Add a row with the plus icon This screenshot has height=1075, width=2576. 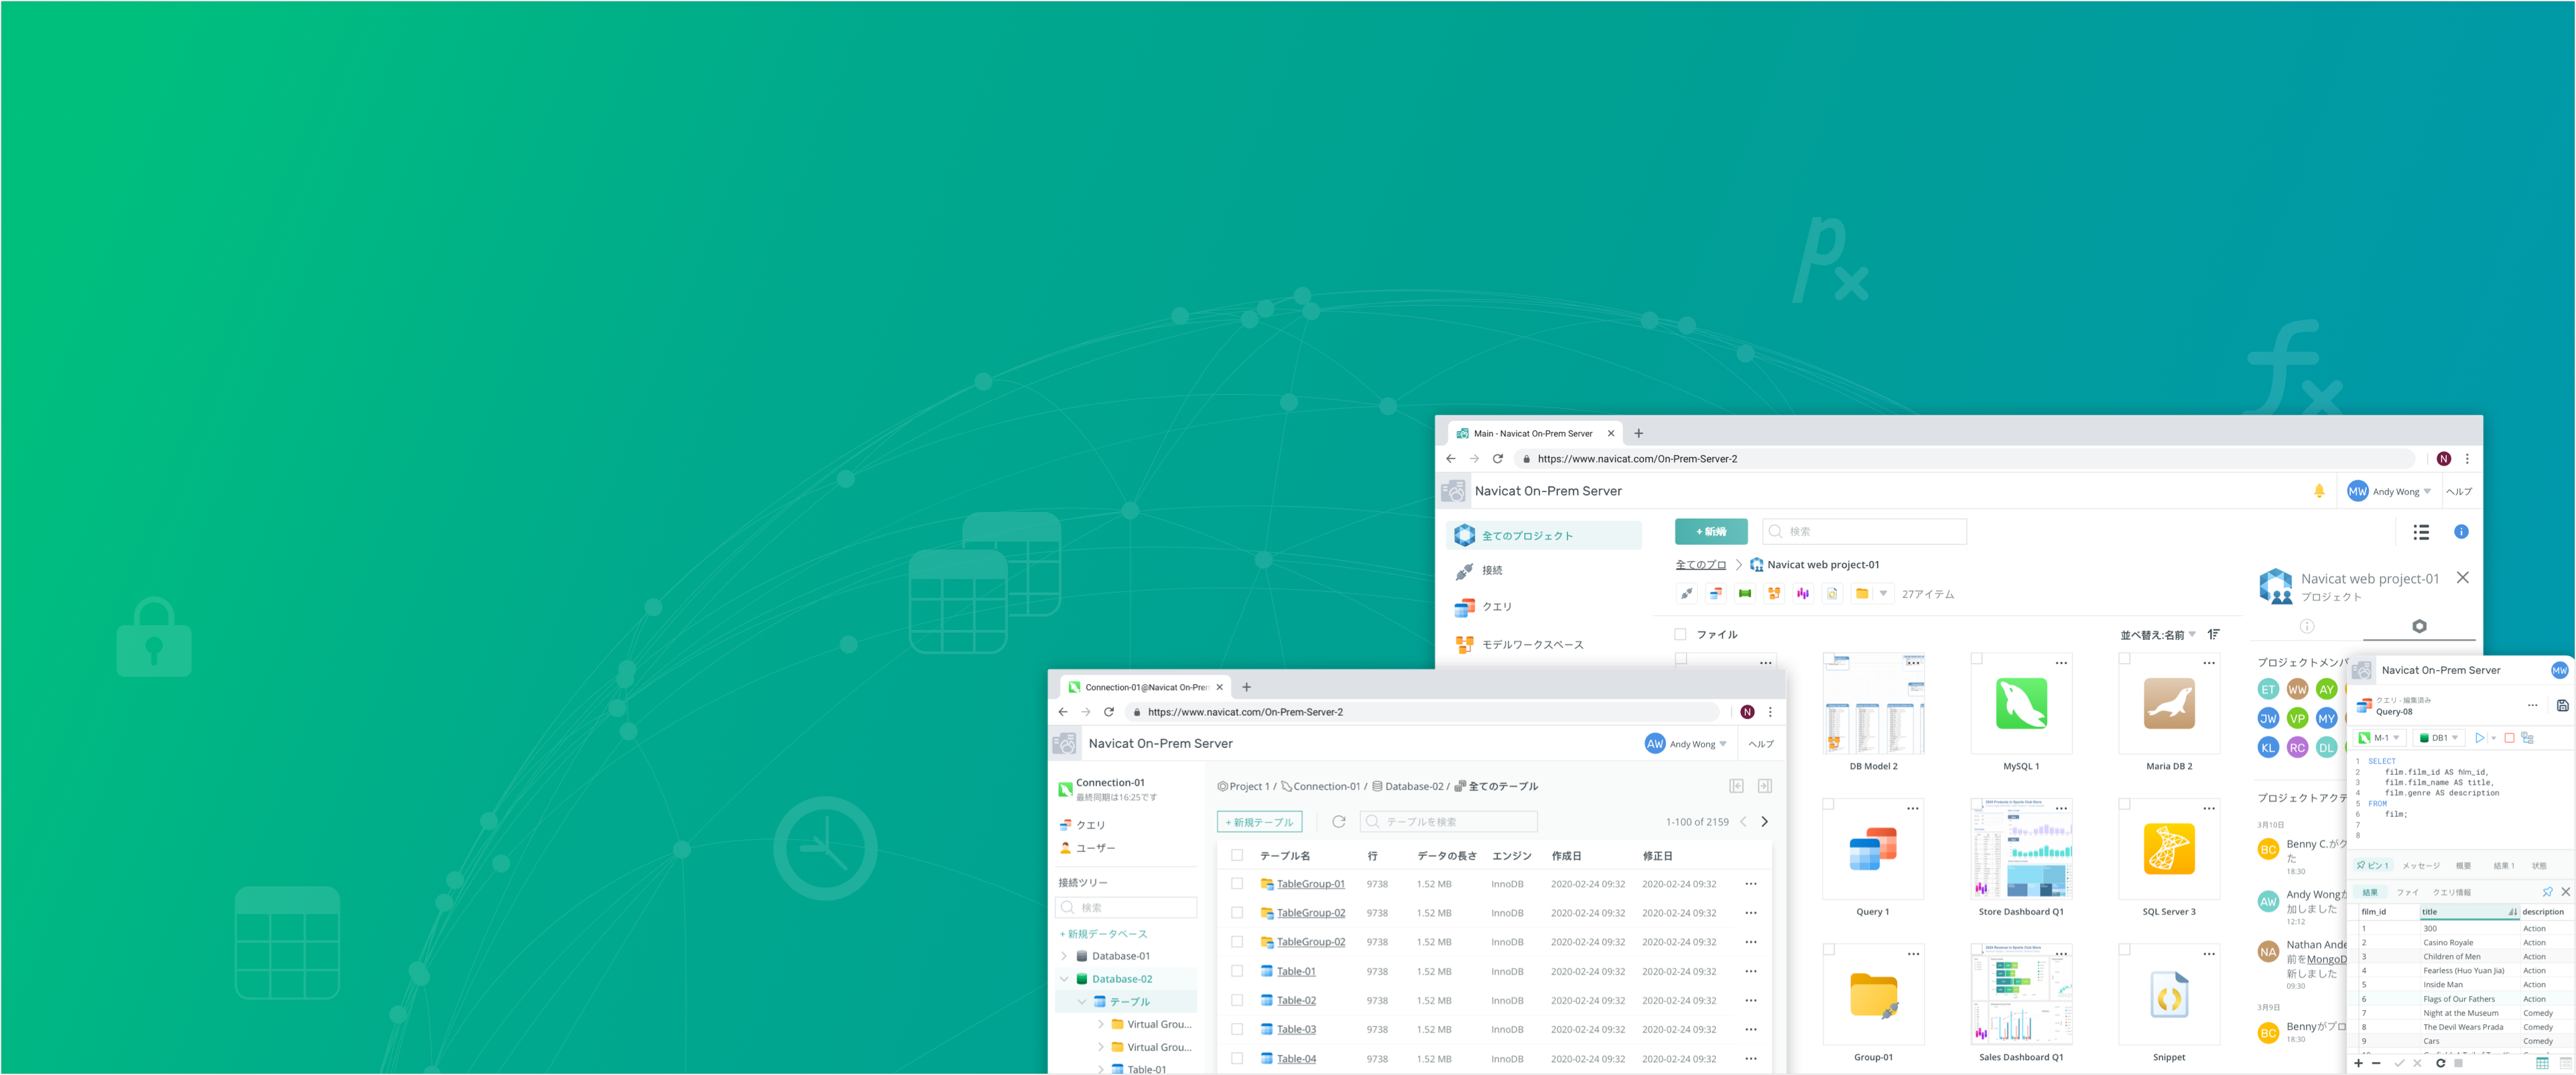(x=2359, y=1062)
